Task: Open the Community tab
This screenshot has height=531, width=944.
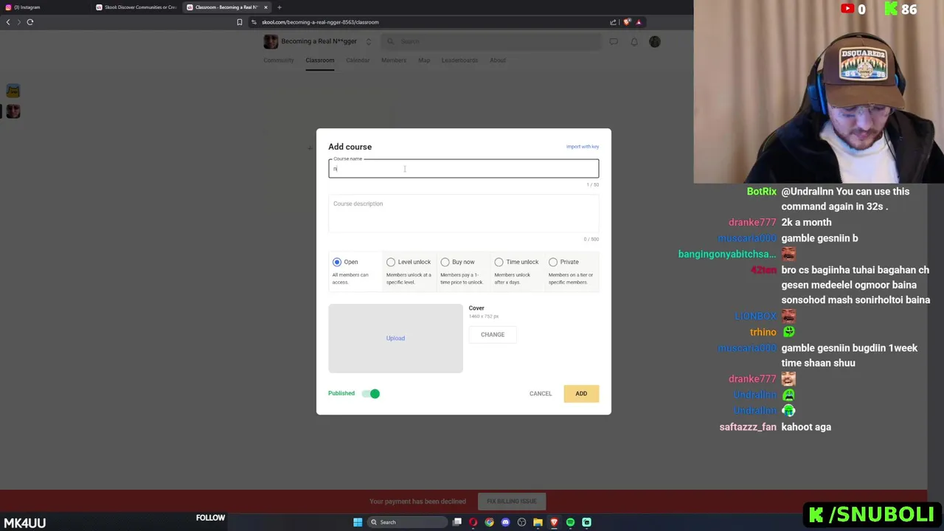Action: point(279,60)
